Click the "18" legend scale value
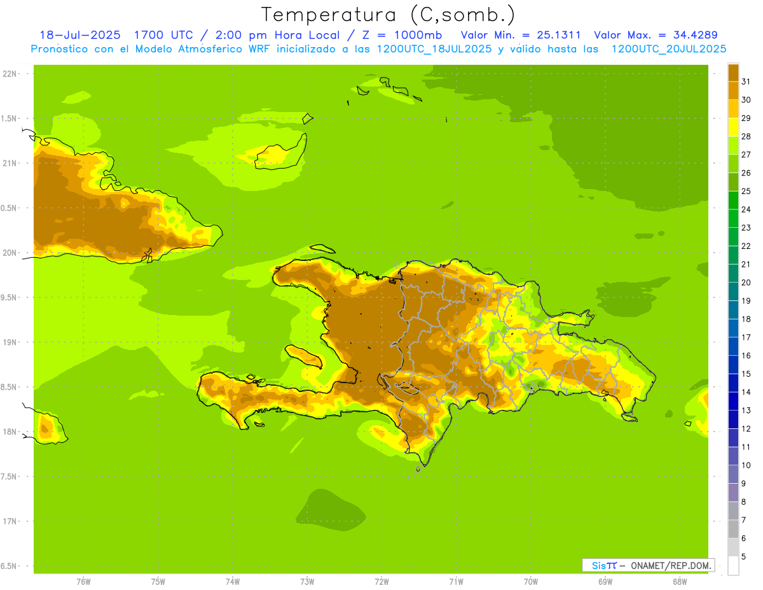Screen dimensions: 763x590 (x=746, y=319)
